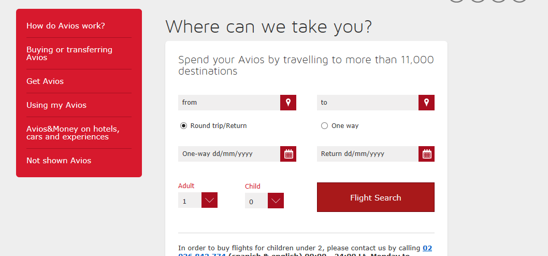Open the Not shown Avios menu item
The height and width of the screenshot is (256, 548).
tap(59, 161)
